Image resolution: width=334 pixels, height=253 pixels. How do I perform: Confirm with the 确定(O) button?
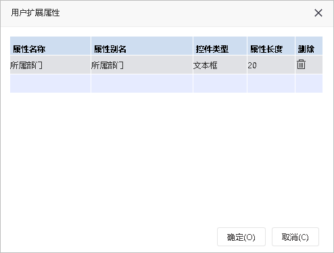[241, 237]
